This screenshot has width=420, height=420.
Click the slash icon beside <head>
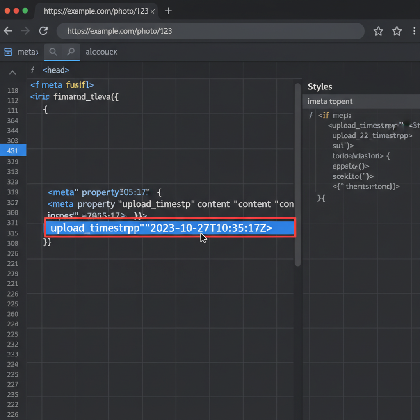(x=33, y=70)
